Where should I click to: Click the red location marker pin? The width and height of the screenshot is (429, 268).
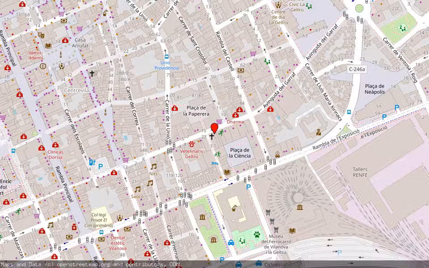click(x=214, y=128)
